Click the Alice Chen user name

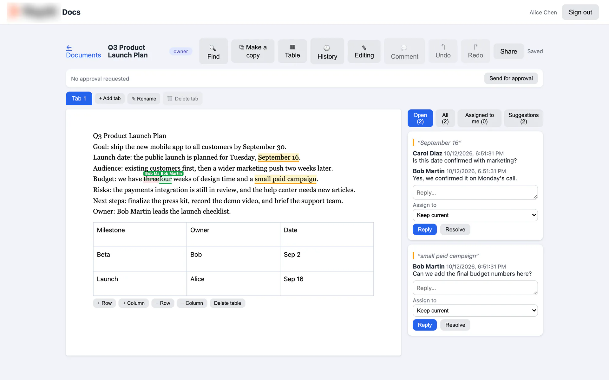click(543, 12)
